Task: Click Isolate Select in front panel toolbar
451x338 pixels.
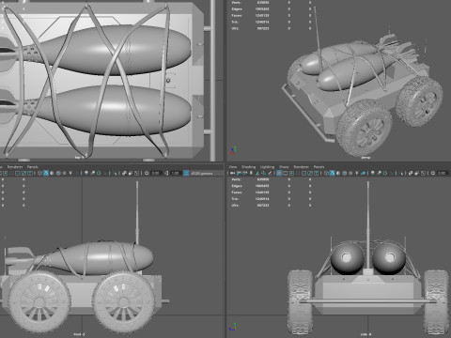Action: tap(116, 173)
